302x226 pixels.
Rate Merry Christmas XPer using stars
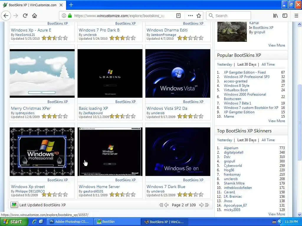tap(55, 116)
